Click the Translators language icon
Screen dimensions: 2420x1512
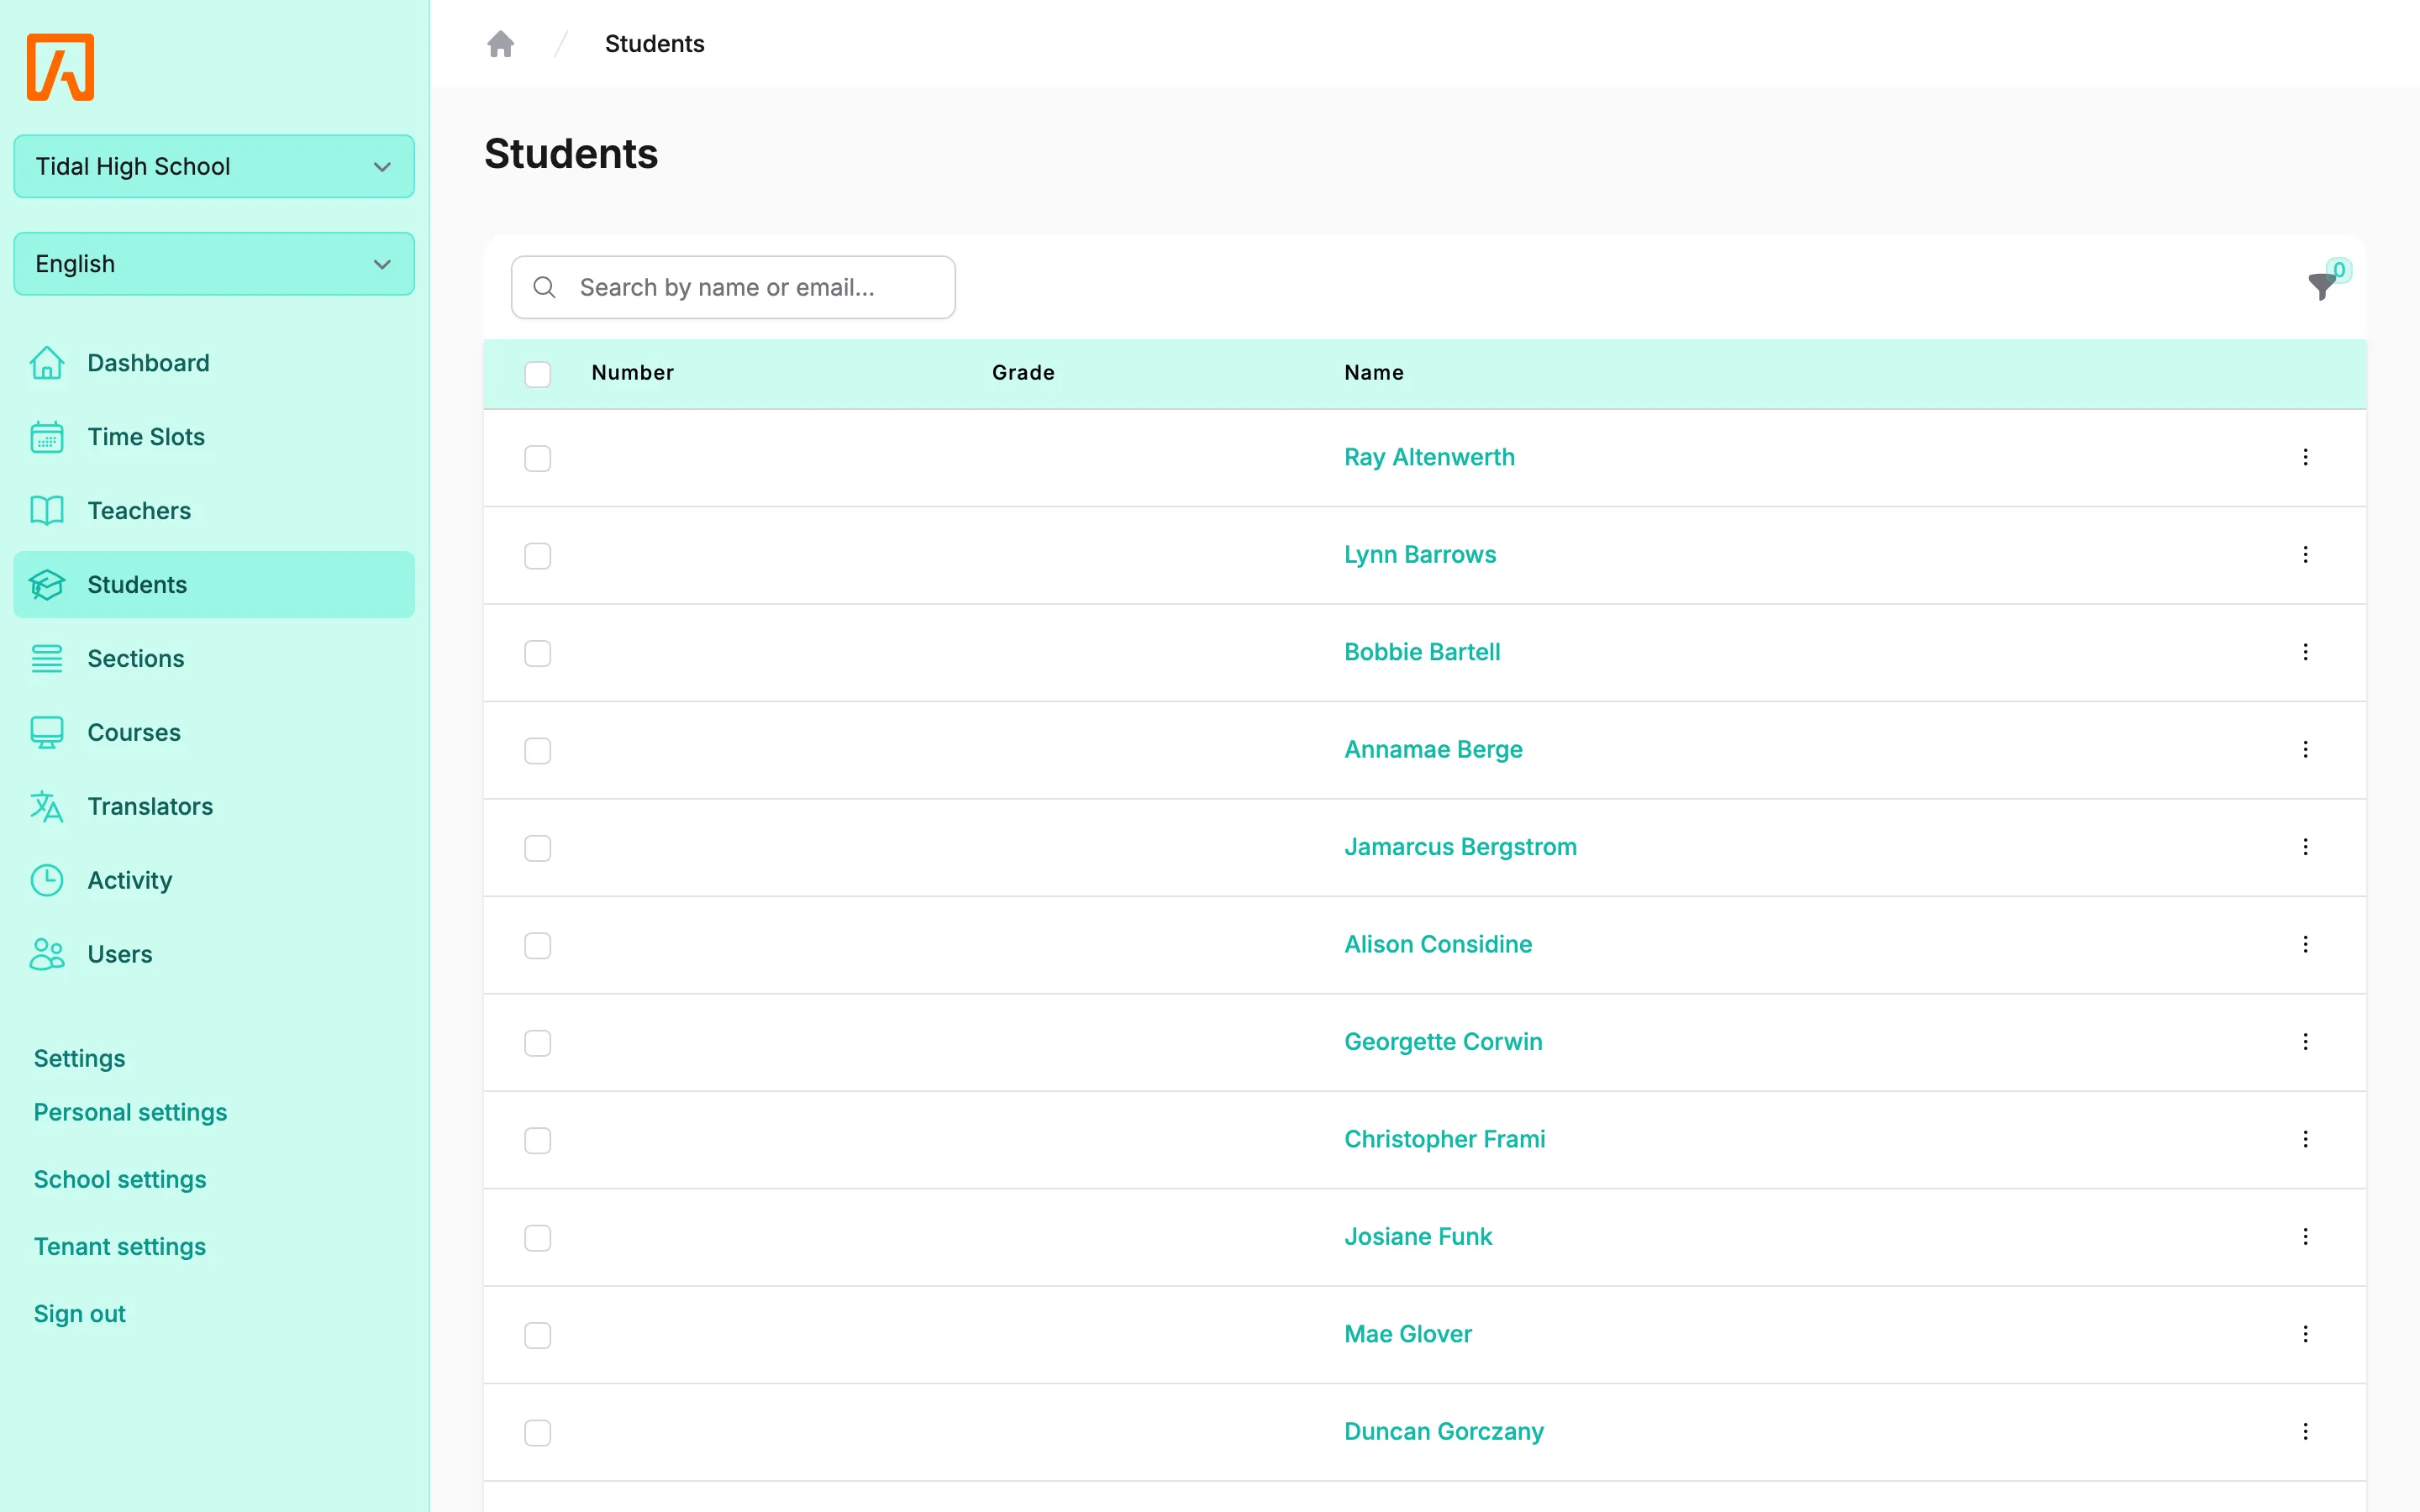click(47, 807)
